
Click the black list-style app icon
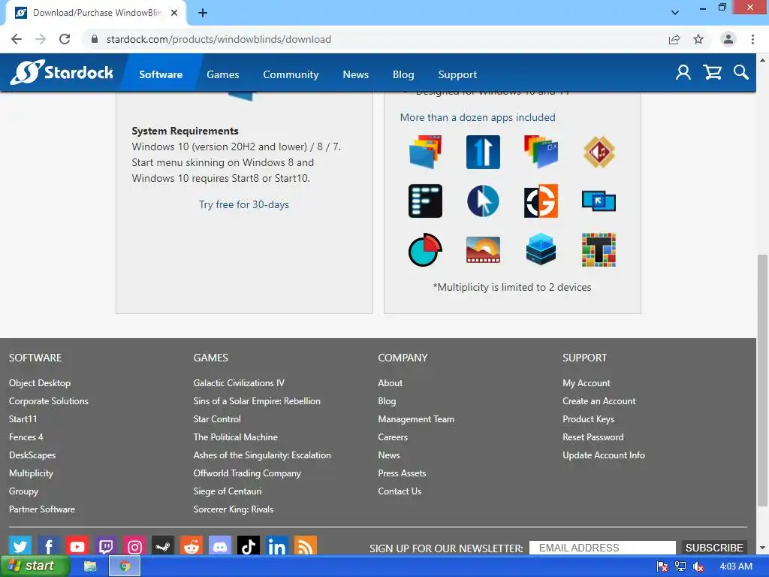click(x=425, y=201)
